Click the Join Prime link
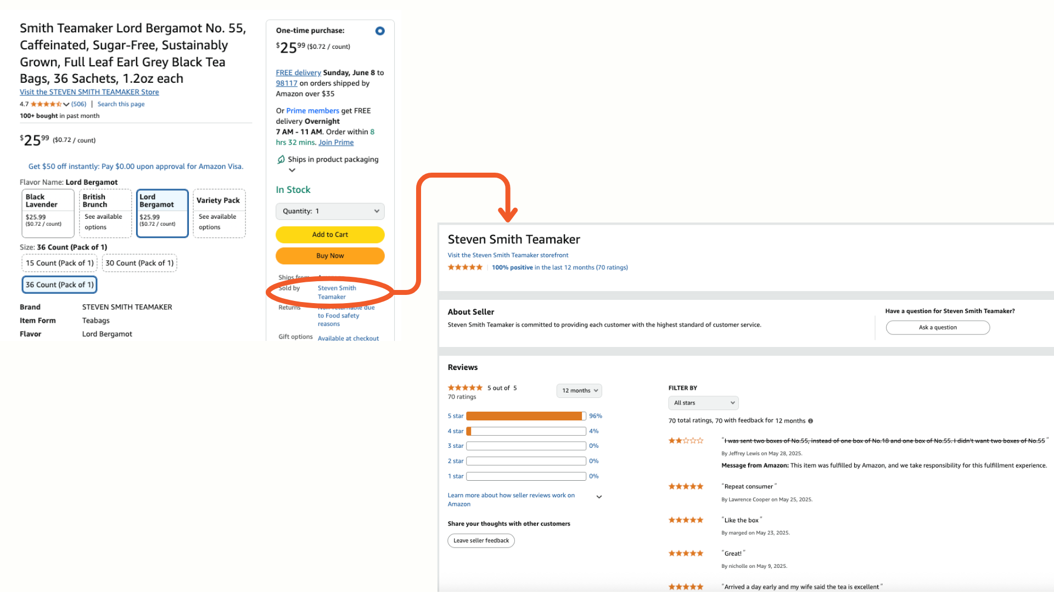Image resolution: width=1054 pixels, height=592 pixels. click(x=336, y=143)
